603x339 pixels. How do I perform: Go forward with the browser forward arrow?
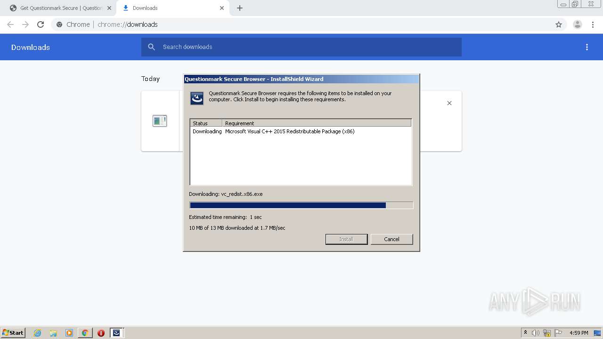click(25, 24)
